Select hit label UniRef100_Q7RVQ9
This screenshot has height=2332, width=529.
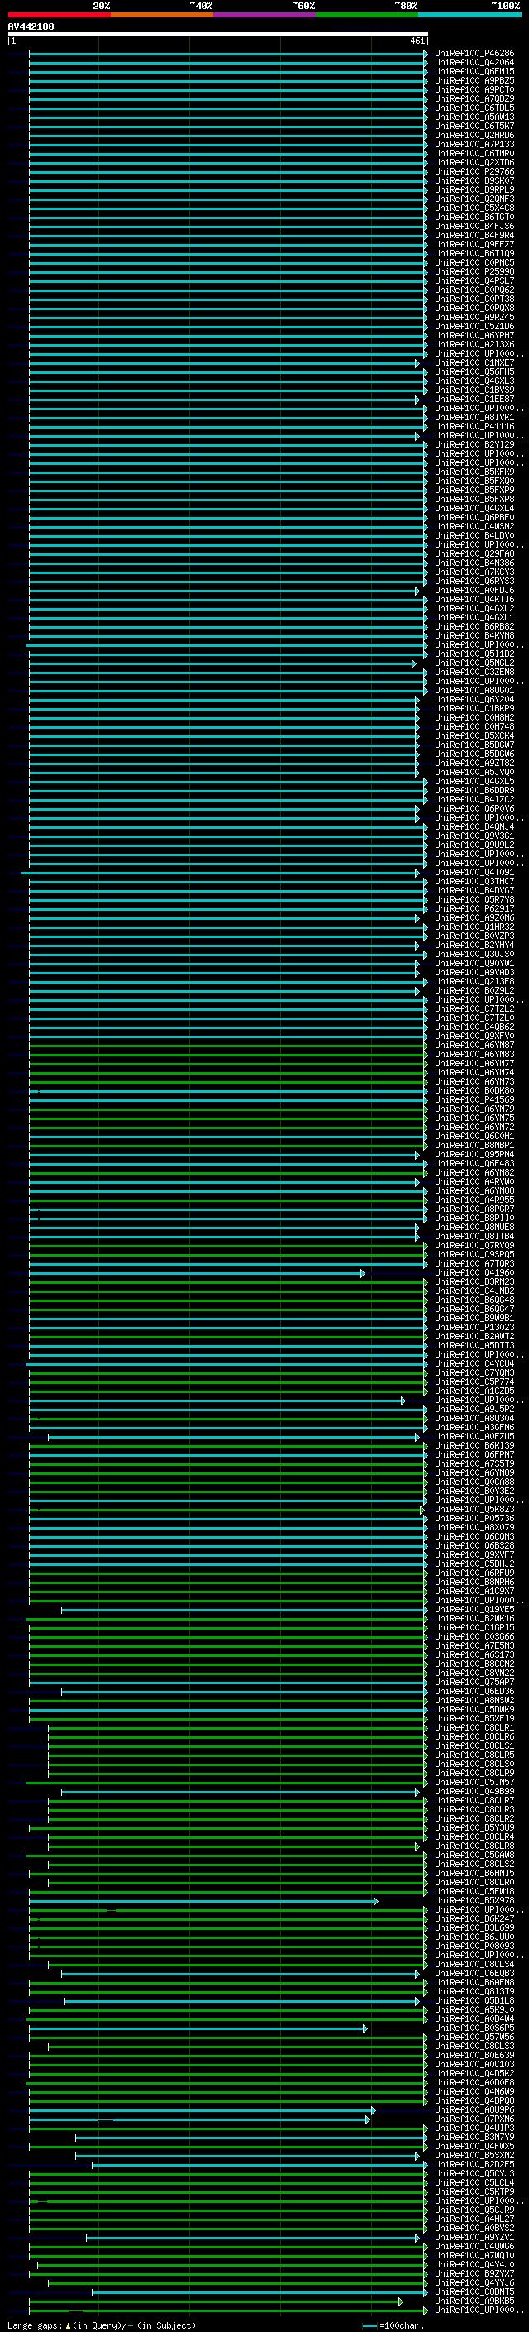[474, 1245]
